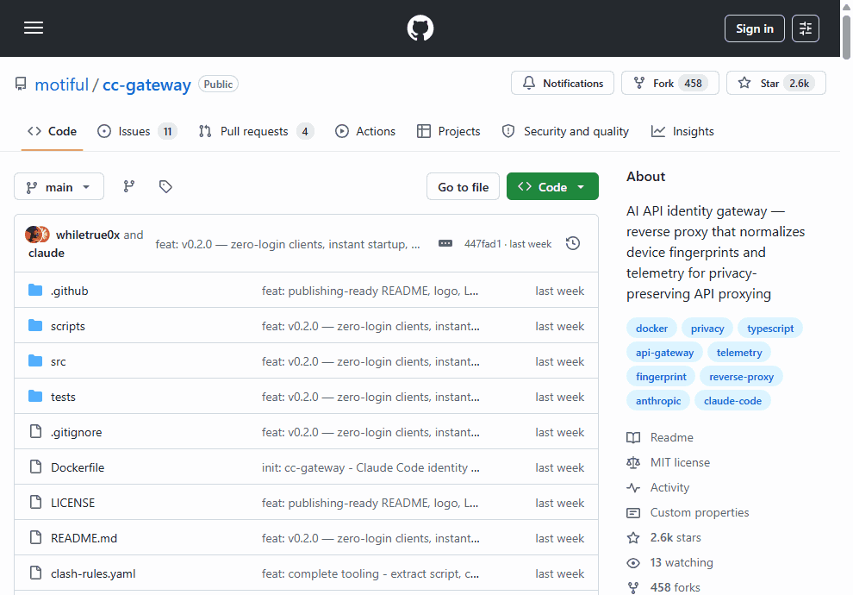The height and width of the screenshot is (595, 853).
Task: Open the Go to file search
Action: 463,187
